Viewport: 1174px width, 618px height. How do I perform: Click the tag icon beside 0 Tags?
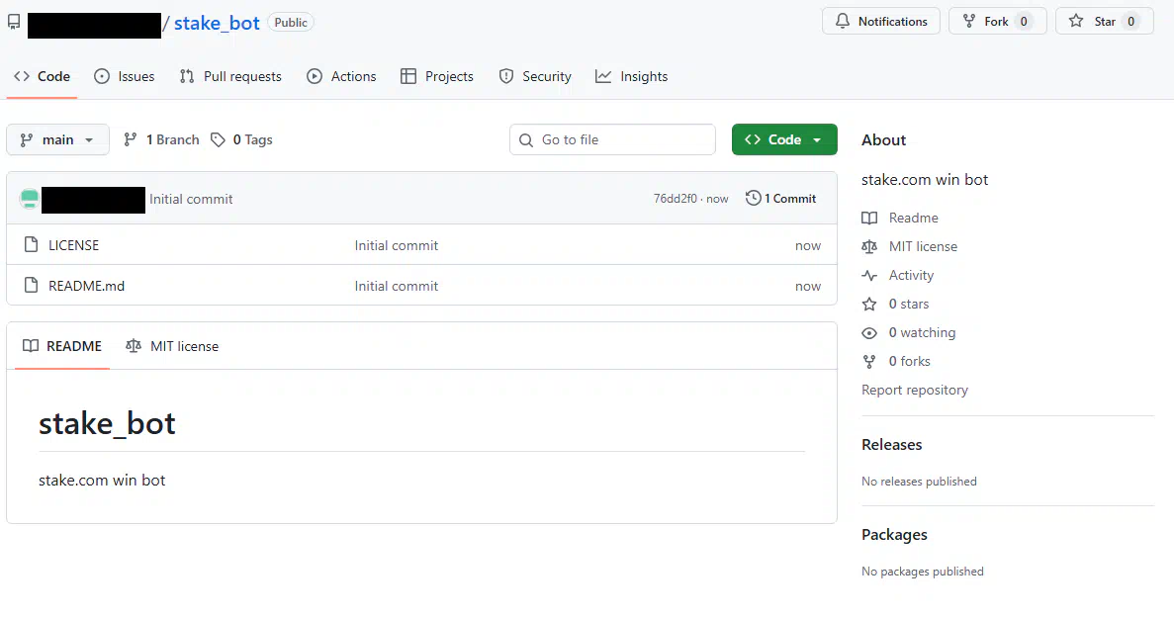click(218, 139)
